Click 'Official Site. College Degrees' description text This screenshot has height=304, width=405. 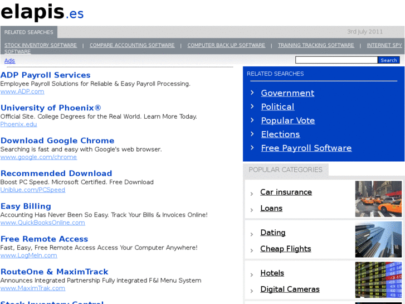(x=99, y=117)
